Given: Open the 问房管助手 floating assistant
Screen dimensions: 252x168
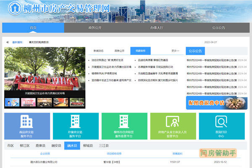Looking at the screenshot, I should [x=218, y=153].
